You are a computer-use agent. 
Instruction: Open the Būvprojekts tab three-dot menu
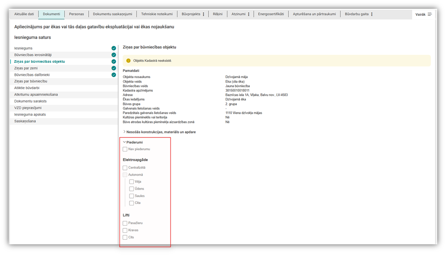coord(203,14)
